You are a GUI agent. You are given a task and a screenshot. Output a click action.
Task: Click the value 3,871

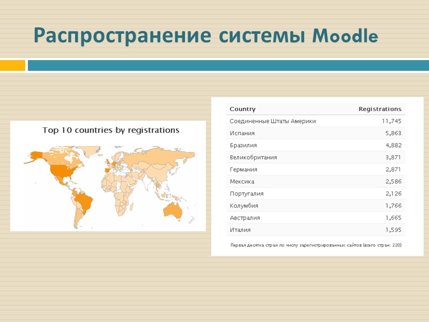[393, 157]
